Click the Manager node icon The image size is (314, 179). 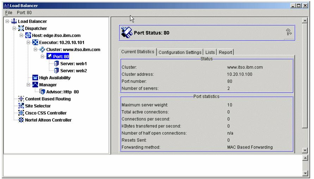pyautogui.click(x=35, y=85)
